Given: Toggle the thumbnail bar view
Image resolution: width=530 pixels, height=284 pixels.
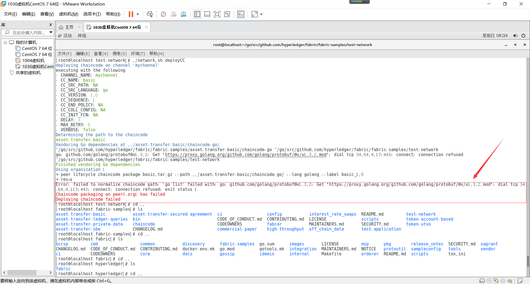Looking at the screenshot, I should click(x=207, y=14).
